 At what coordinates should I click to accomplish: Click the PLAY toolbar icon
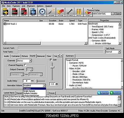pos(42,12)
